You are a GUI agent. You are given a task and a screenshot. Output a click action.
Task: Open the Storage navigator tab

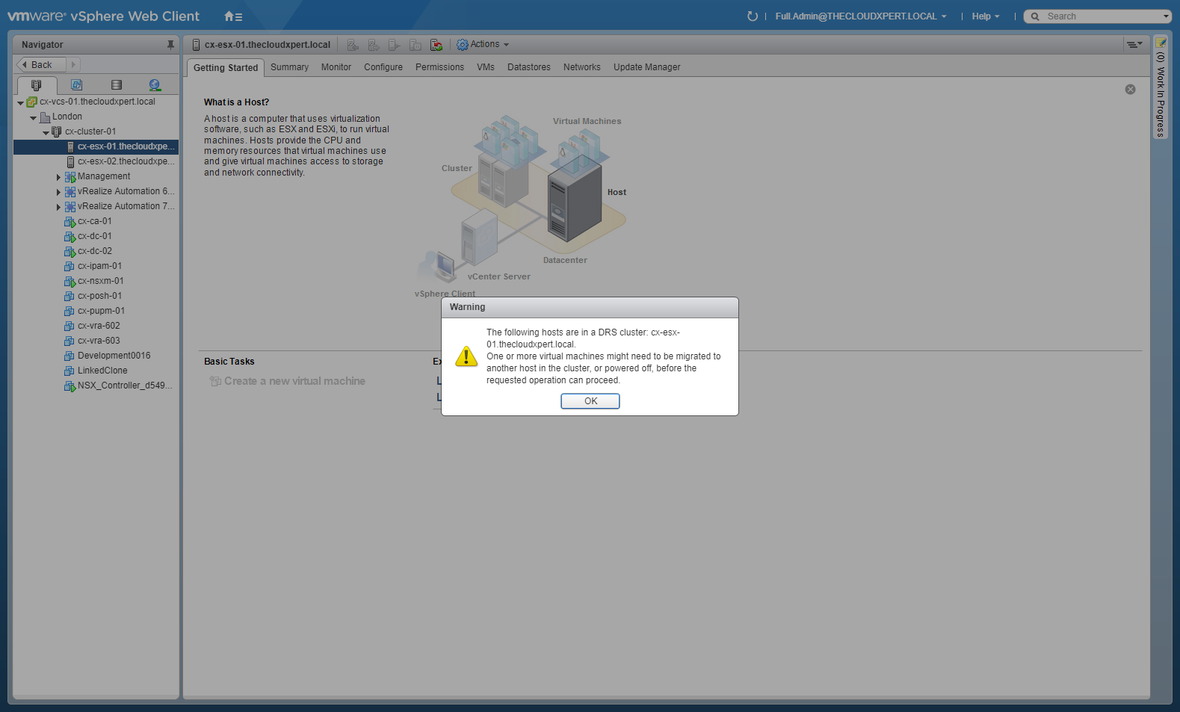(116, 85)
